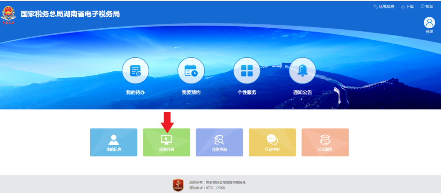Viewport: 441px width, 193px height.
Task: Open the 个性服务 grid icon
Action: pos(247,70)
